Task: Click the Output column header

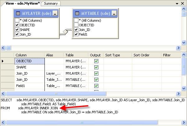Action: (x=96, y=55)
